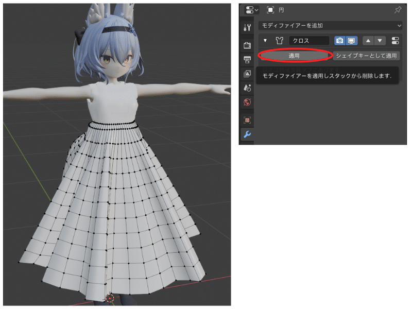Click the pin icon in panel header
The width and height of the screenshot is (412, 309).
pyautogui.click(x=398, y=10)
